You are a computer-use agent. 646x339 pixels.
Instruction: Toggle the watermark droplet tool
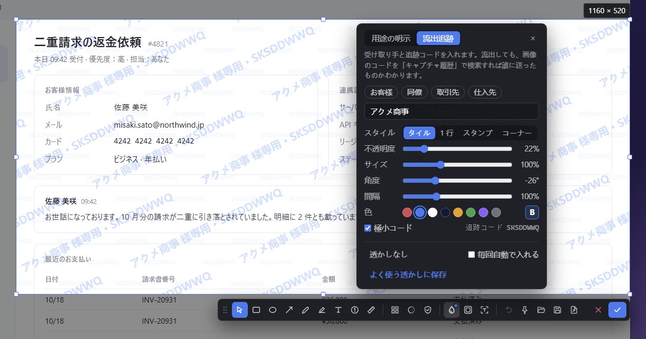452,310
